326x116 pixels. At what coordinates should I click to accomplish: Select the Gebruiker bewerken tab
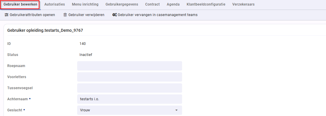[x=20, y=4]
